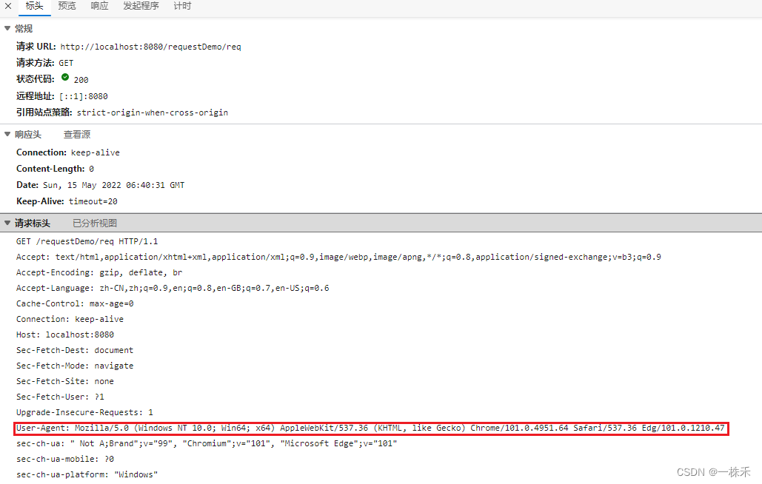
Task: Click the green status 200 check icon
Action: (x=65, y=77)
